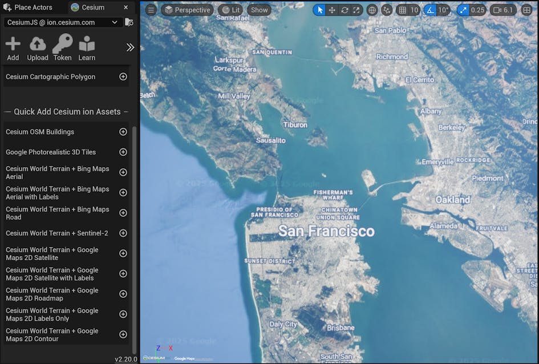Activate the Rotate transform tool
This screenshot has width=539, height=364.
343,10
